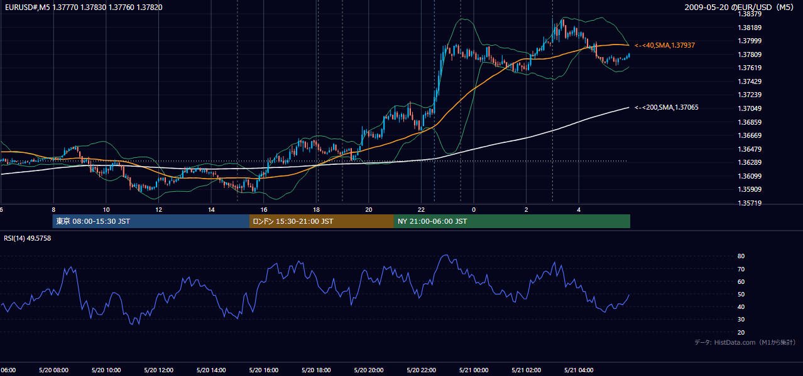Click hour label 10 on price chart axis
Screen dimensions: 803x376
[106, 209]
